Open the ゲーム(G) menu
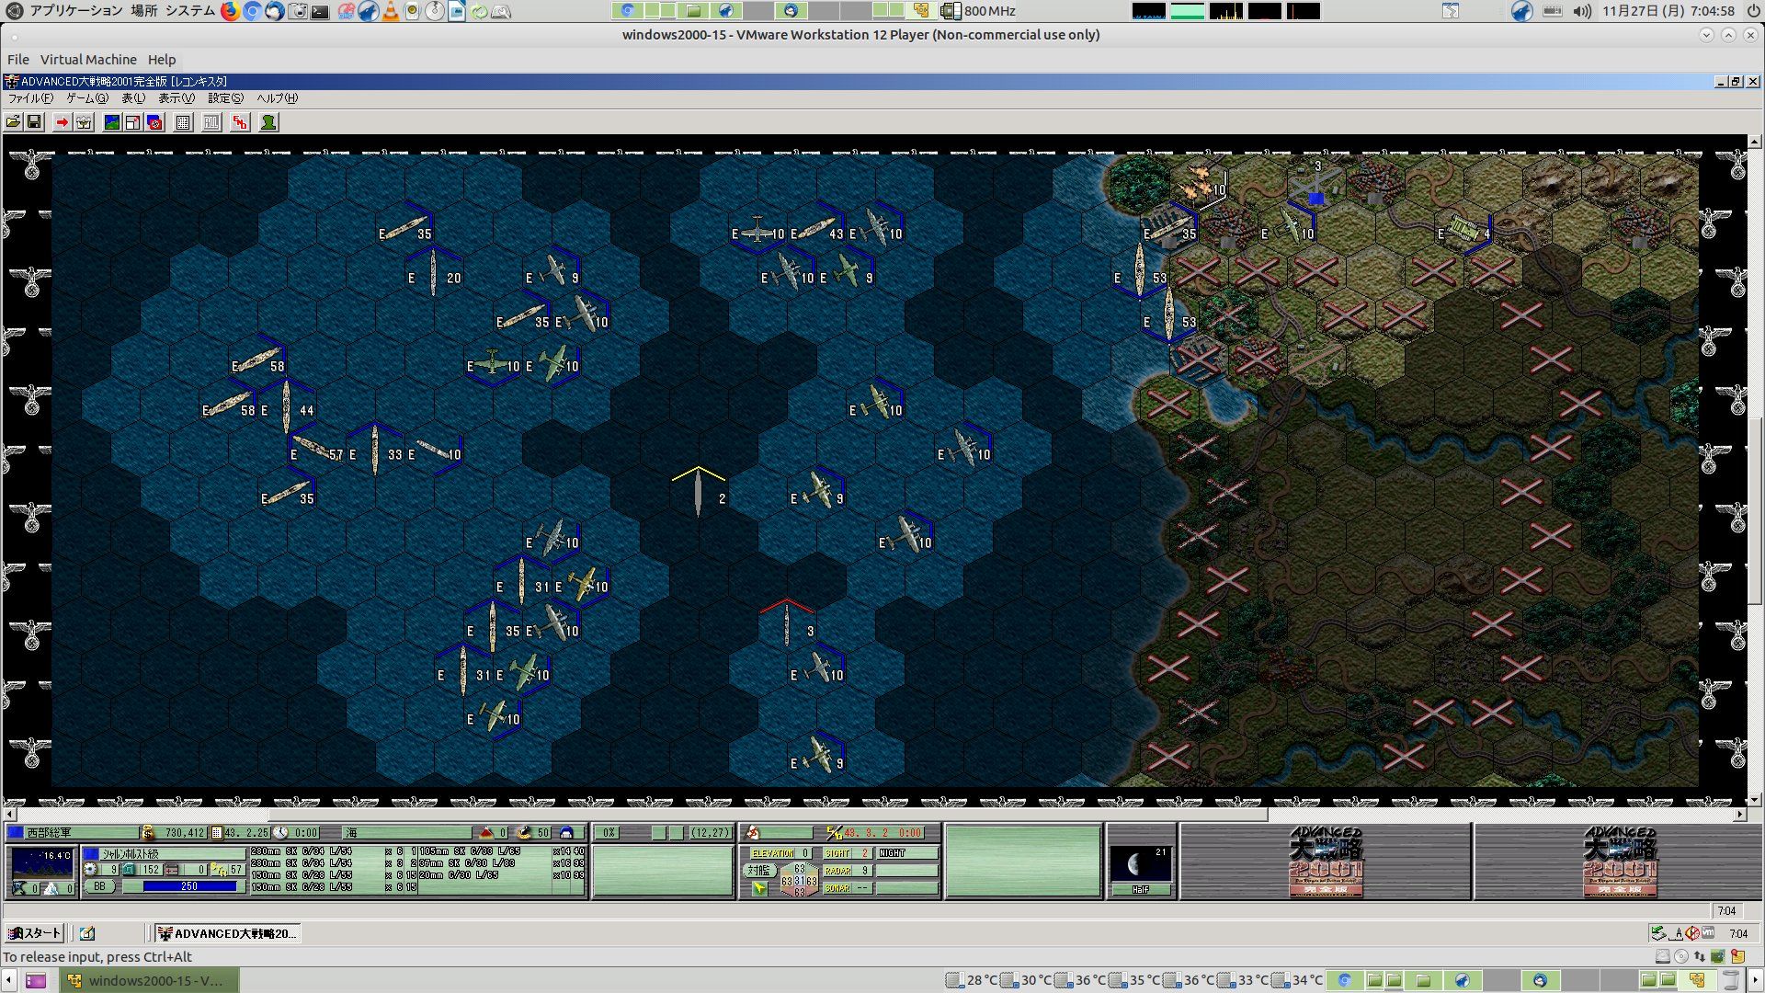The height and width of the screenshot is (993, 1765). (x=87, y=98)
